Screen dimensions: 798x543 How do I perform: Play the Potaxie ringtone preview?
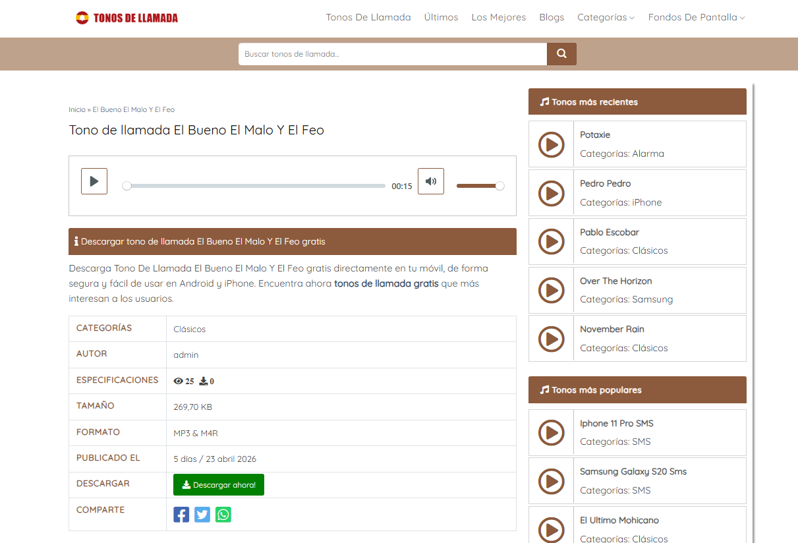(x=552, y=144)
